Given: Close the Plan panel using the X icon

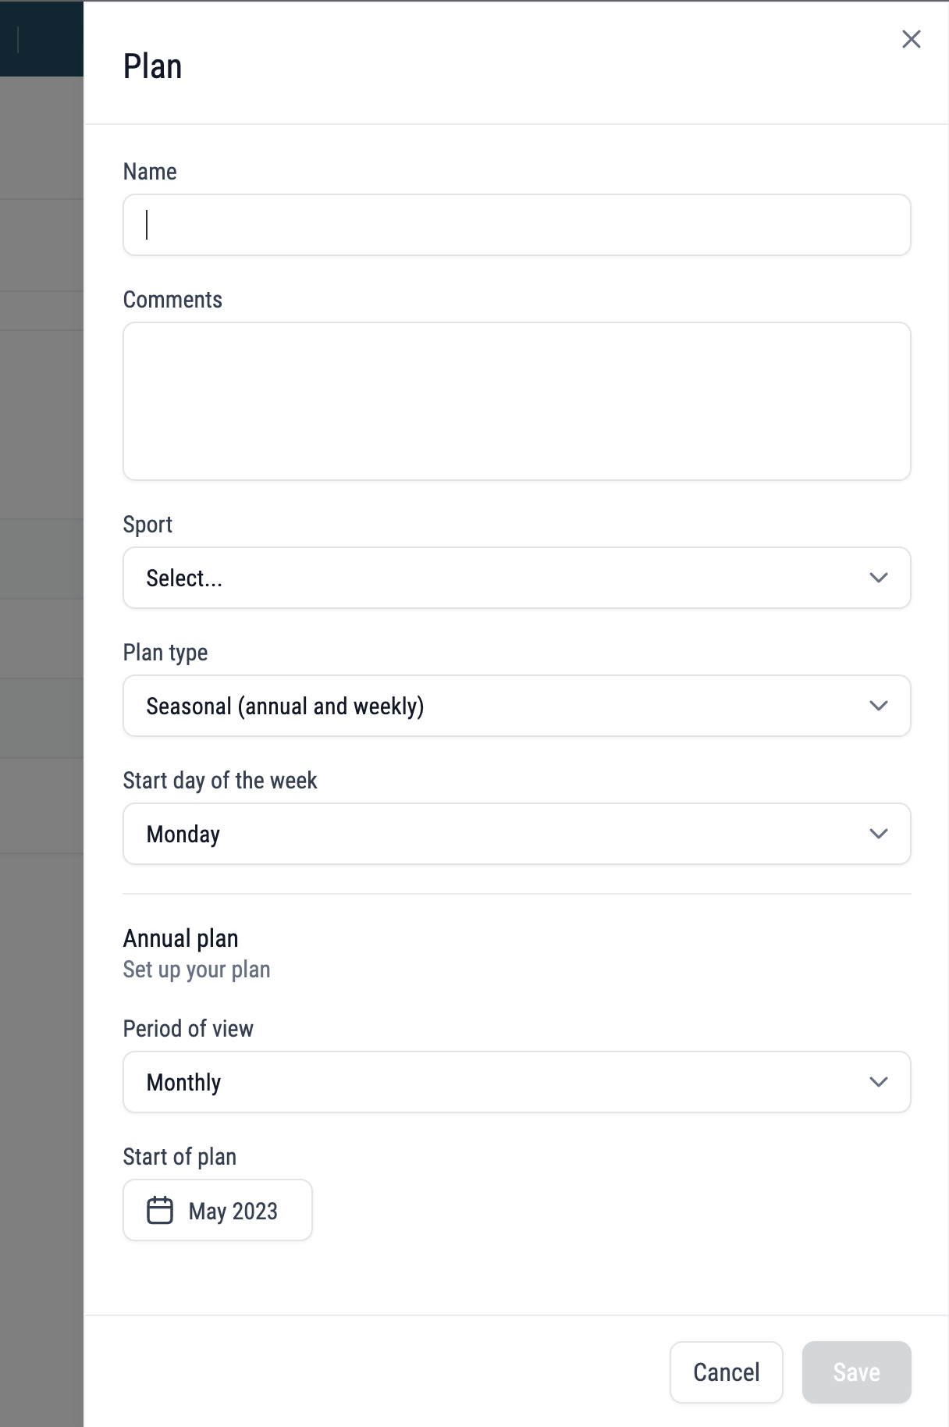Looking at the screenshot, I should 911,39.
